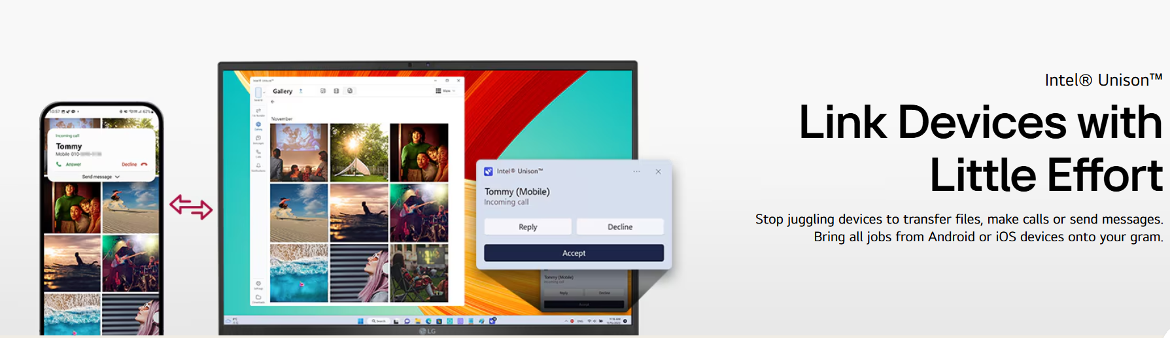Expand the Send message chevron on phone
The image size is (1170, 338).
[x=117, y=177]
